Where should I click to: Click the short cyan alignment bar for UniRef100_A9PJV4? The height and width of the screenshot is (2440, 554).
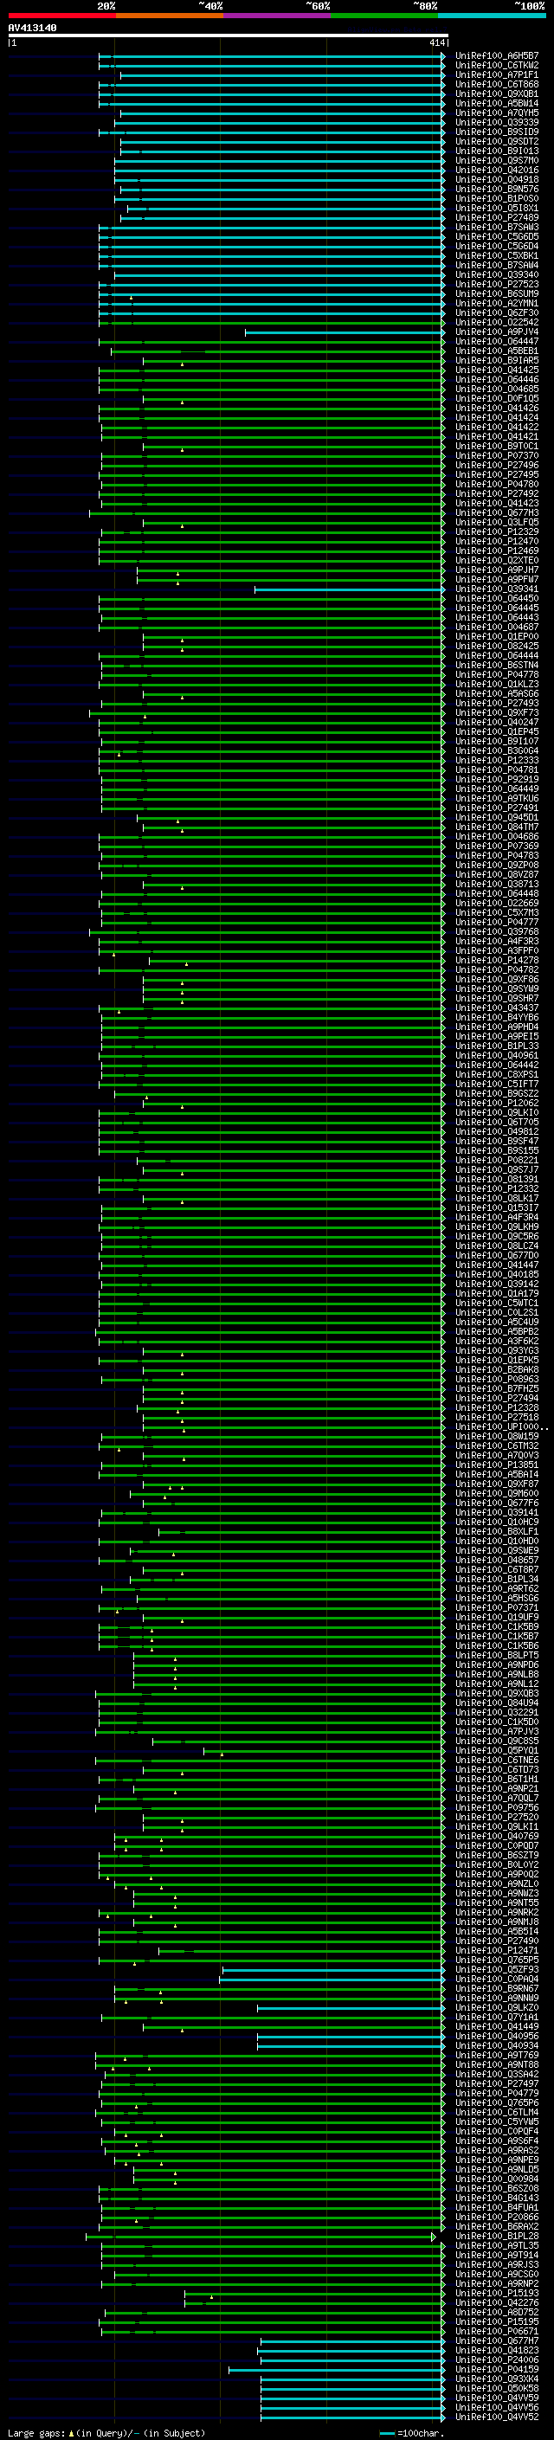[345, 332]
